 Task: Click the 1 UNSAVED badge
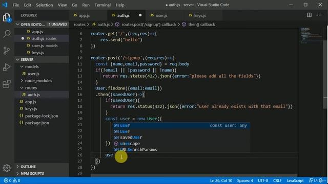(58, 25)
